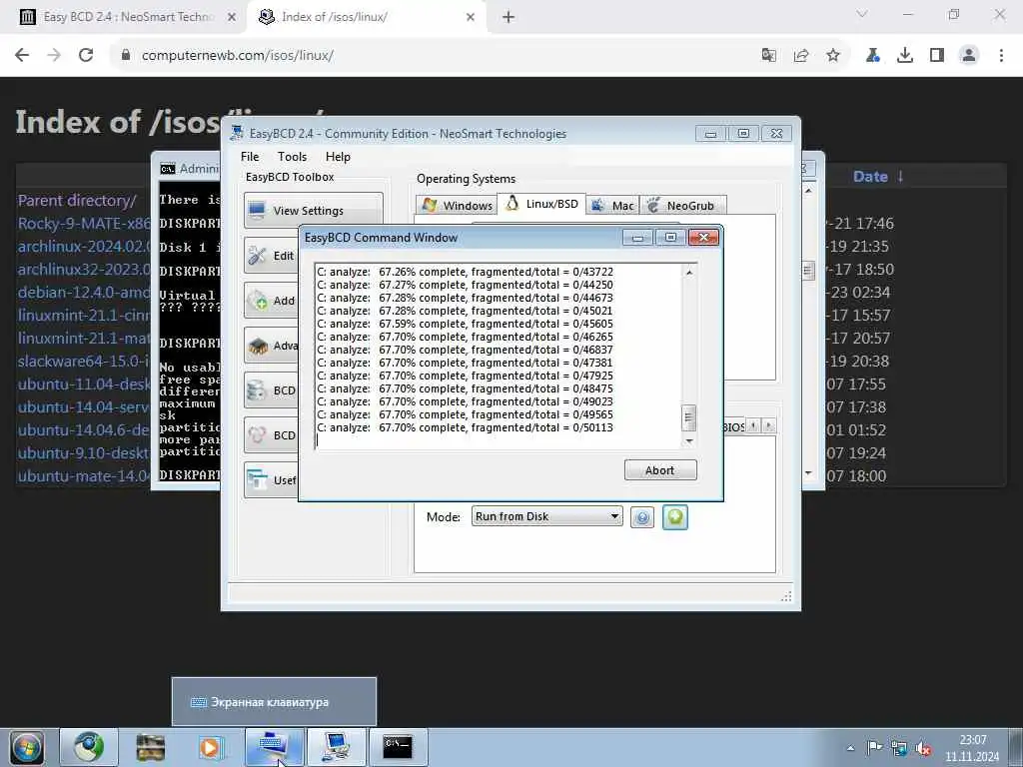Open the Chrome three-dot menu

[x=1001, y=56]
